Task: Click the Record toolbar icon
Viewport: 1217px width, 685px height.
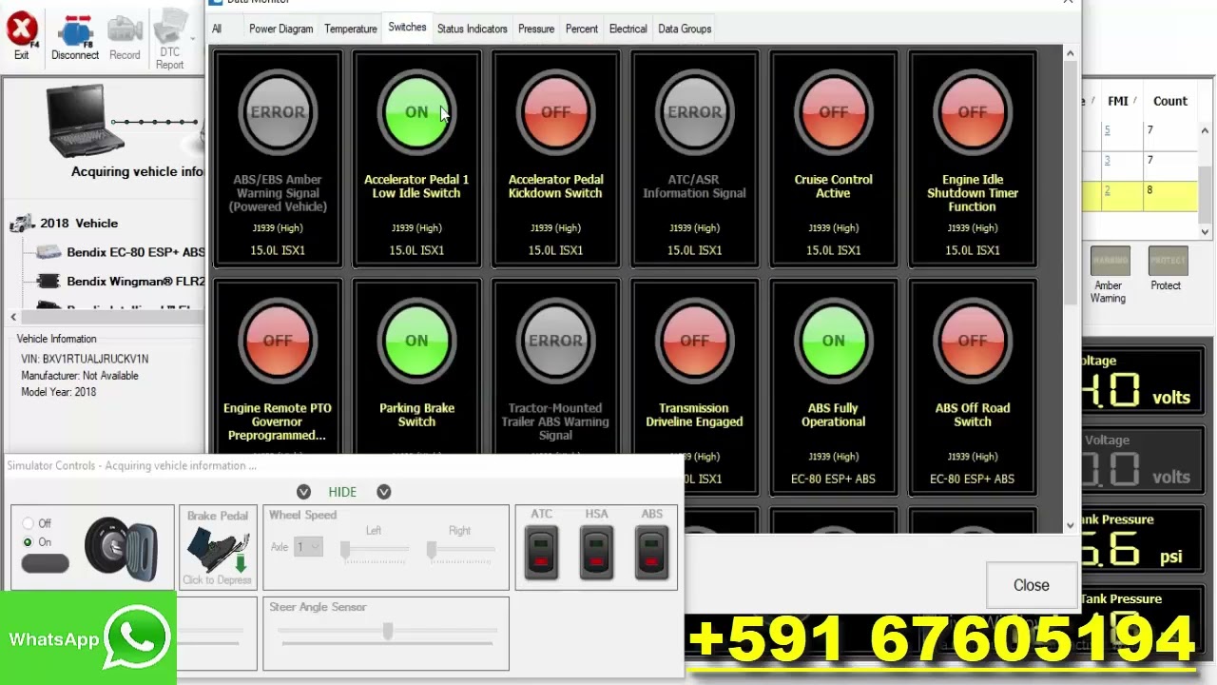Action: (x=125, y=36)
